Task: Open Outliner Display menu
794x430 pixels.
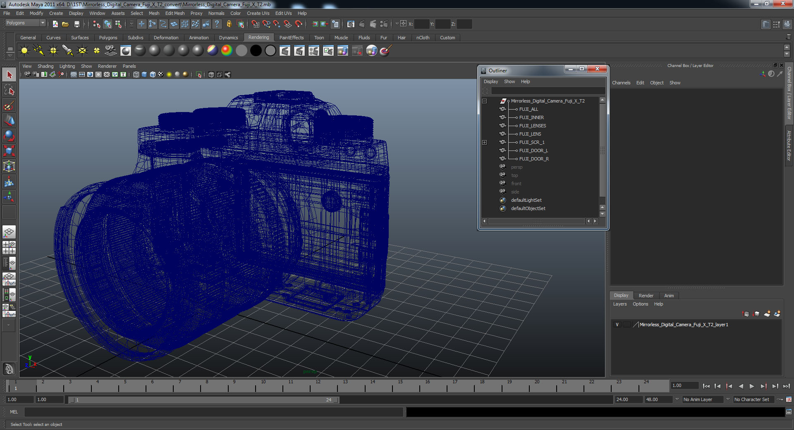Action: [491, 81]
